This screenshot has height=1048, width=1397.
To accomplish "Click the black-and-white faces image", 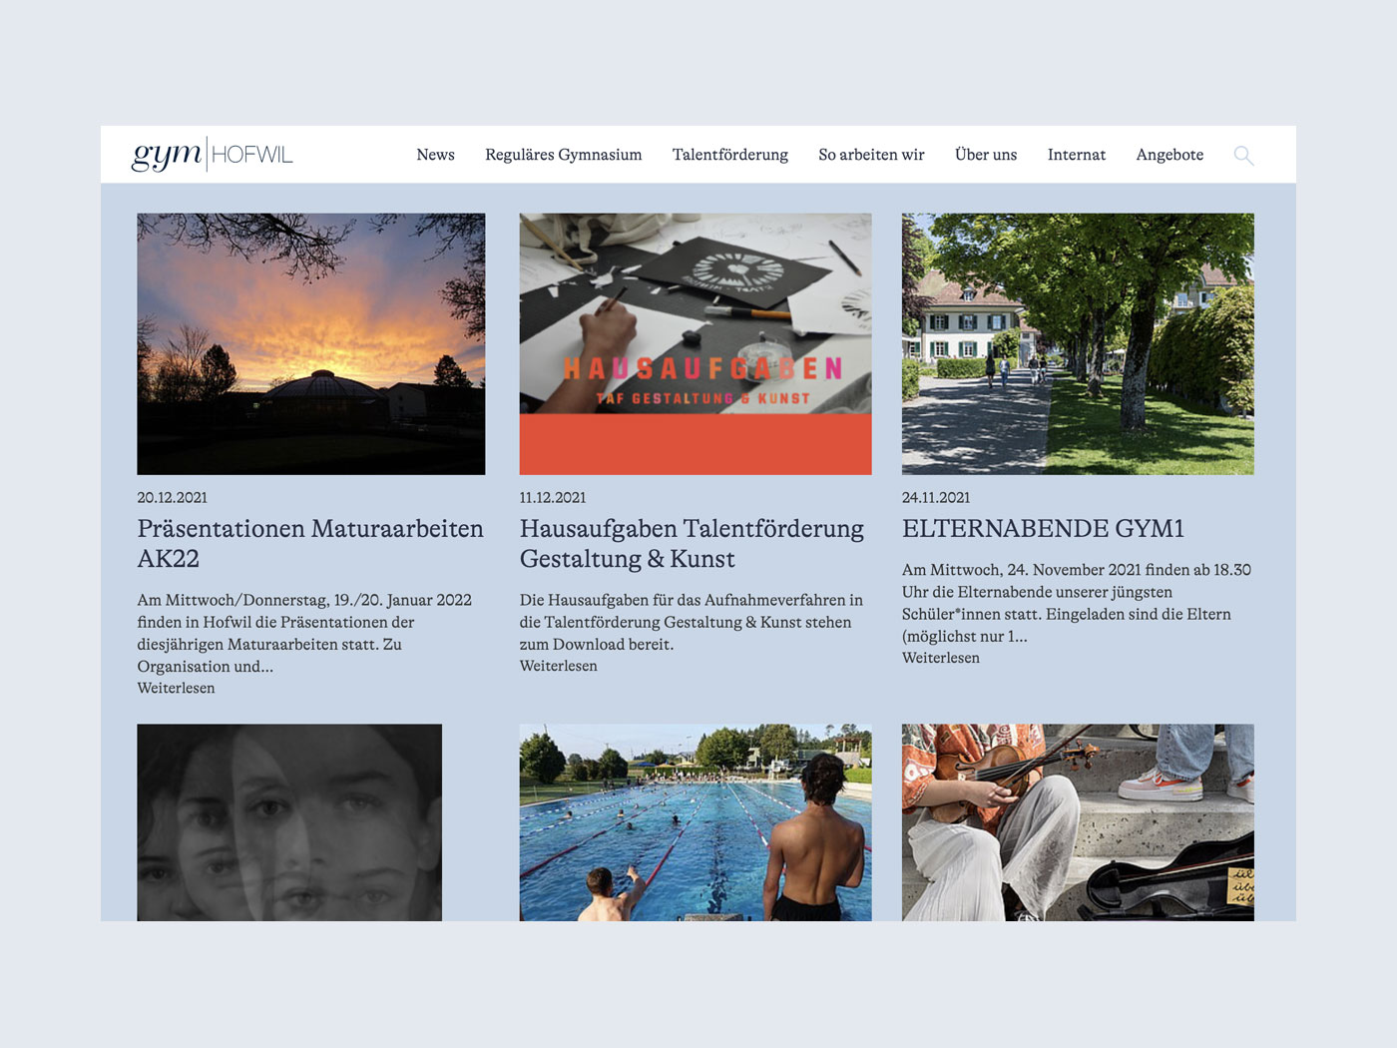I will coord(289,821).
